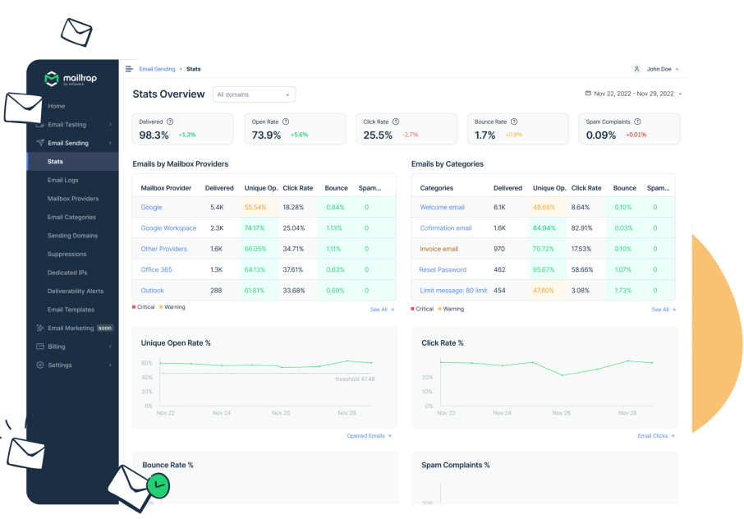
Task: Select the Google row in the providers table
Action: (x=151, y=207)
